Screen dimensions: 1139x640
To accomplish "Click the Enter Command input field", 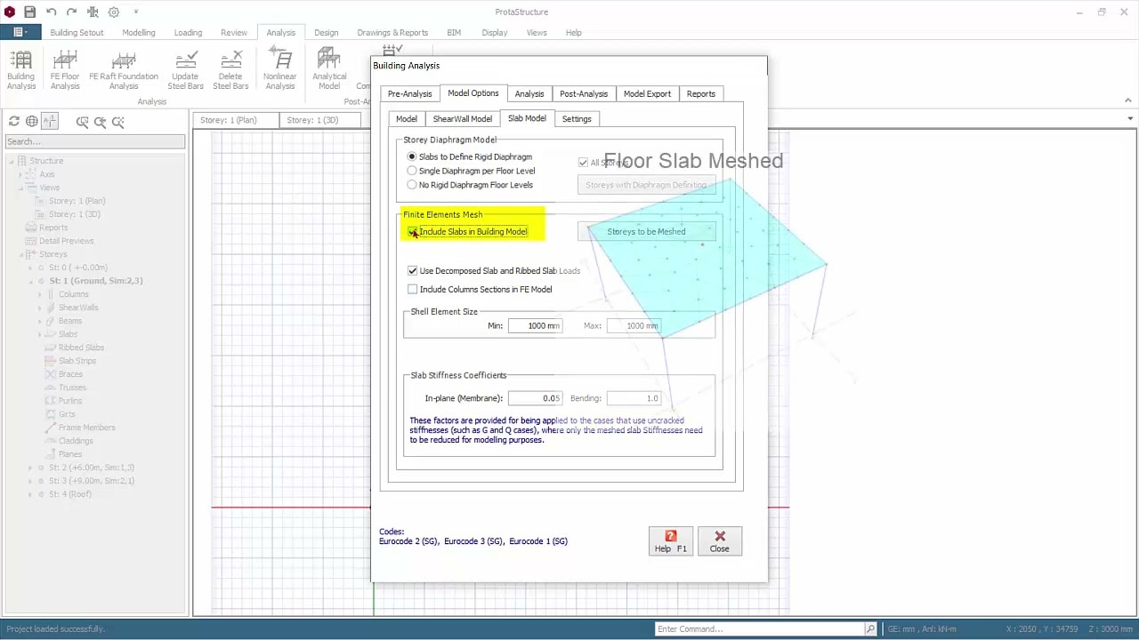I will pos(759,628).
